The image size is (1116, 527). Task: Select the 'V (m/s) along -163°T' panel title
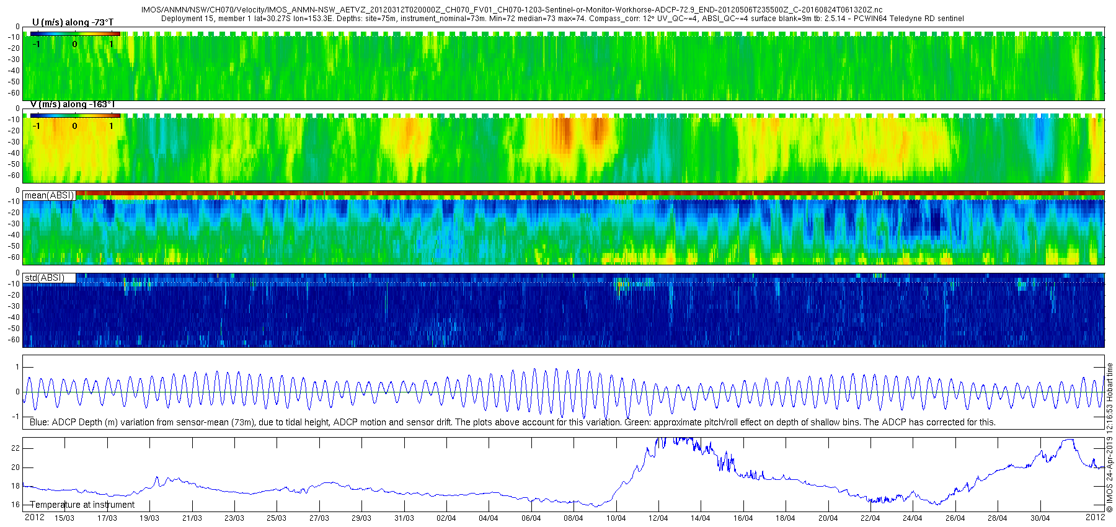pyautogui.click(x=73, y=104)
